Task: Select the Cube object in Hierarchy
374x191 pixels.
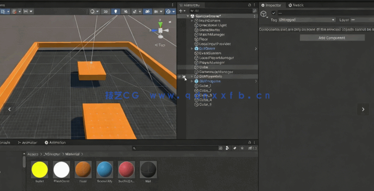Action: pos(203,67)
